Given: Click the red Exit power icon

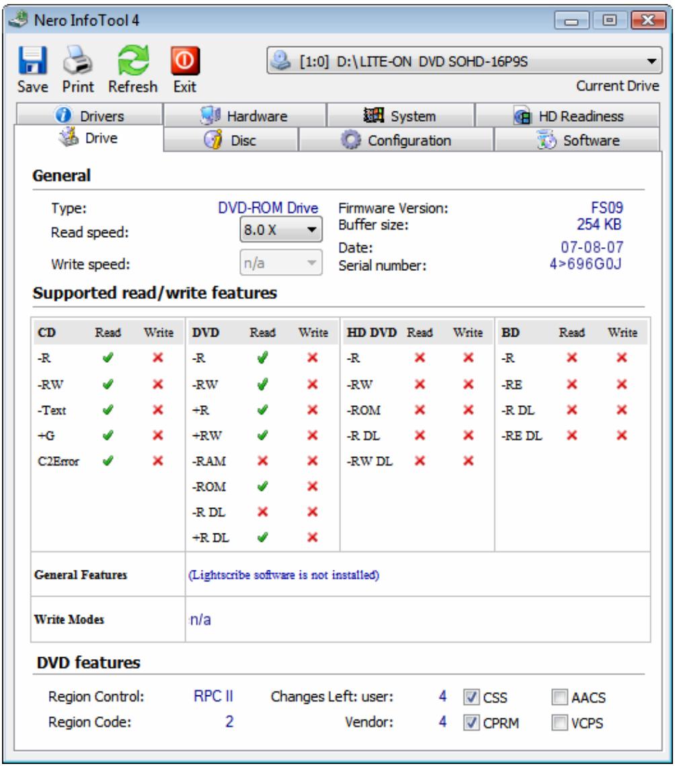Looking at the screenshot, I should pos(185,60).
